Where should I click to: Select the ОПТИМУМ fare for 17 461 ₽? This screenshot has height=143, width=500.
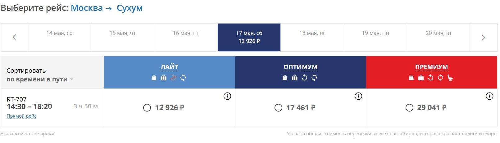(x=278, y=108)
